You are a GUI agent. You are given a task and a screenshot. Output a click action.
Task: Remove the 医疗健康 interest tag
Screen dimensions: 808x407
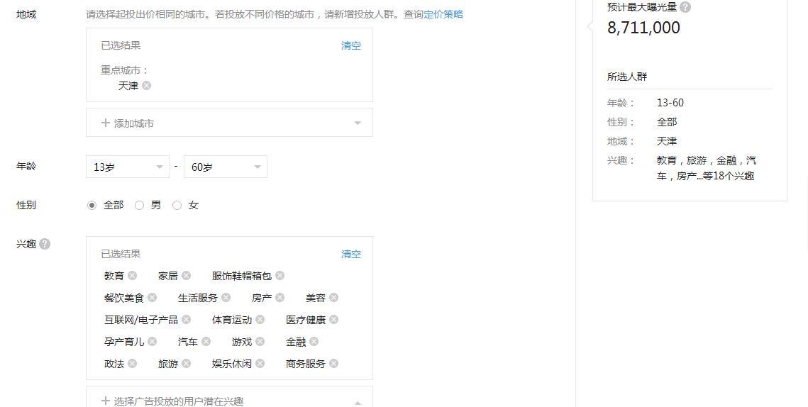pyautogui.click(x=334, y=319)
